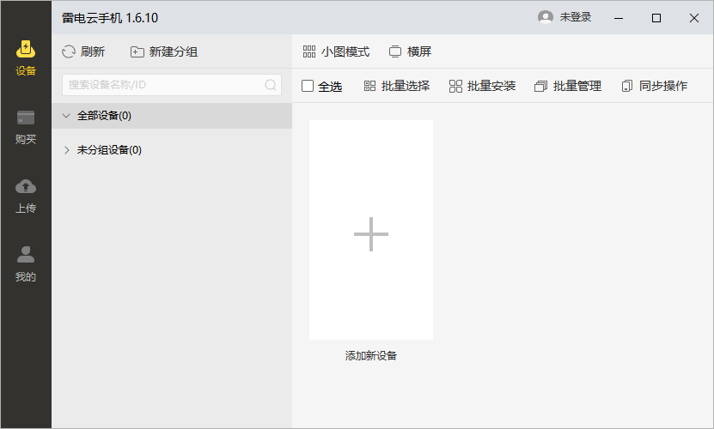
Task: Enable 批量选择 batch selection
Action: coord(396,86)
